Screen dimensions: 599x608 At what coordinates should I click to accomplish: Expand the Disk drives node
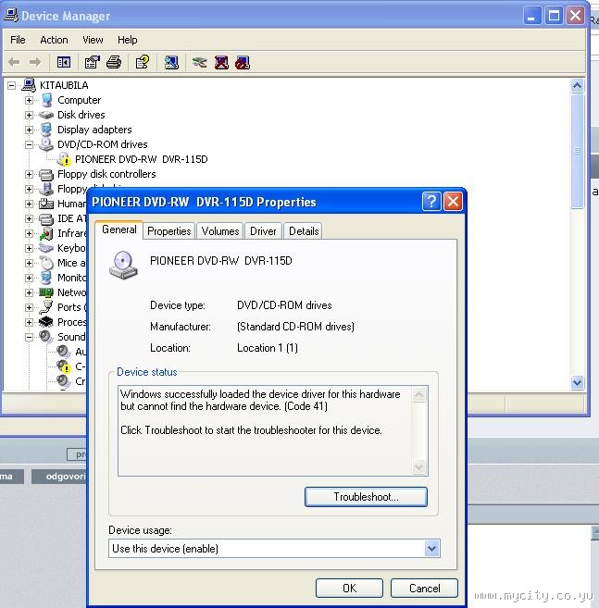tap(29, 115)
